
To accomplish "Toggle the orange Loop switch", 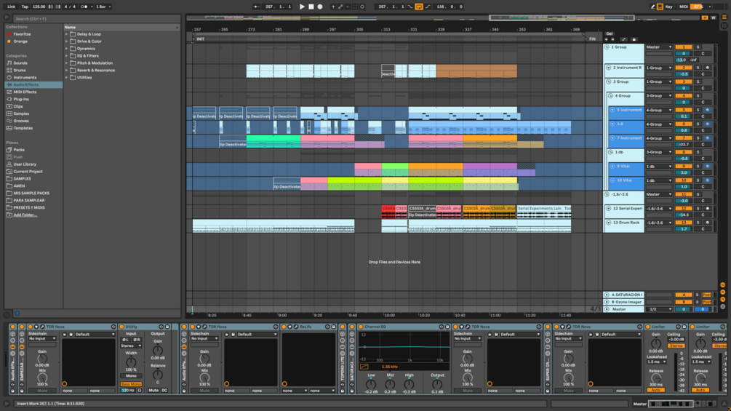I will [419, 7].
